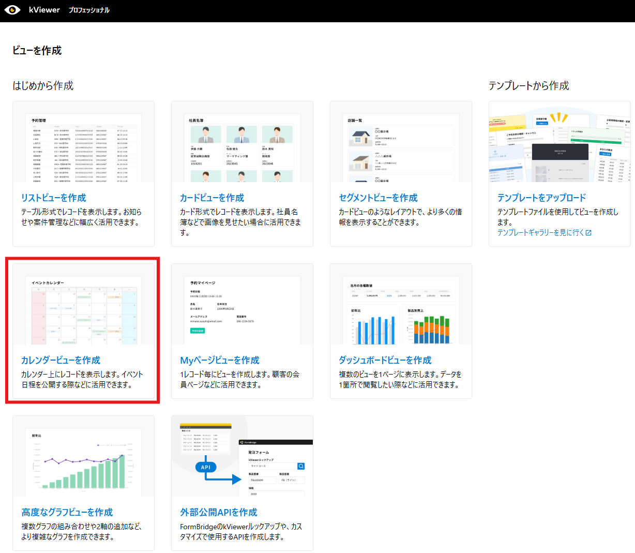This screenshot has width=635, height=553.
Task: Click the ダッシュボードビューを作成 link
Action: tap(385, 360)
